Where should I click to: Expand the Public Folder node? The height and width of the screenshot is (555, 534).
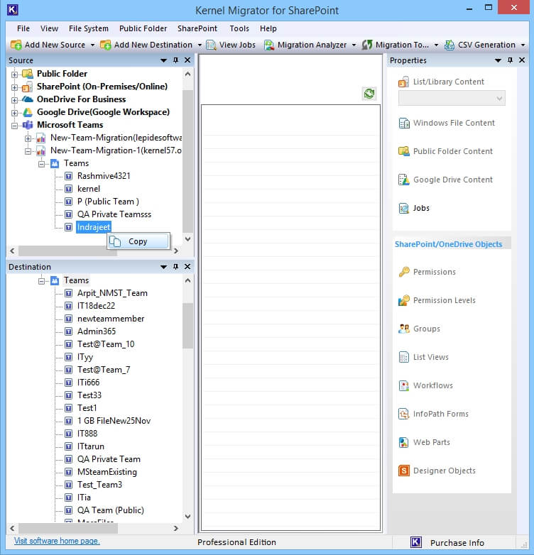[14, 75]
